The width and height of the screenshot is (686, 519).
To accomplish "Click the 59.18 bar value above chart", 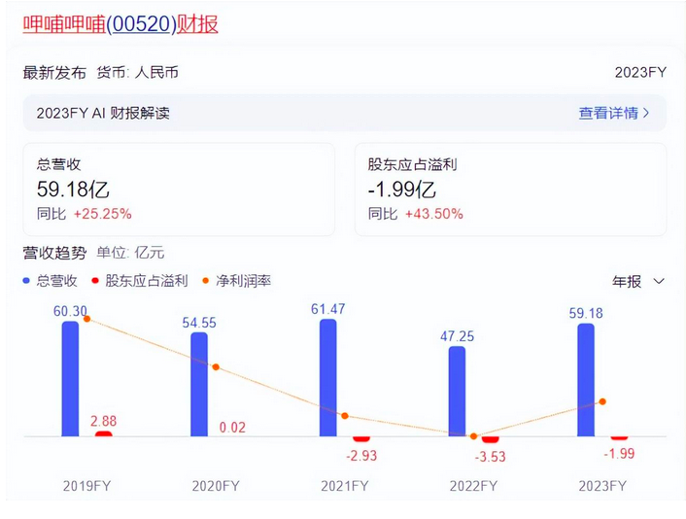I will (586, 313).
